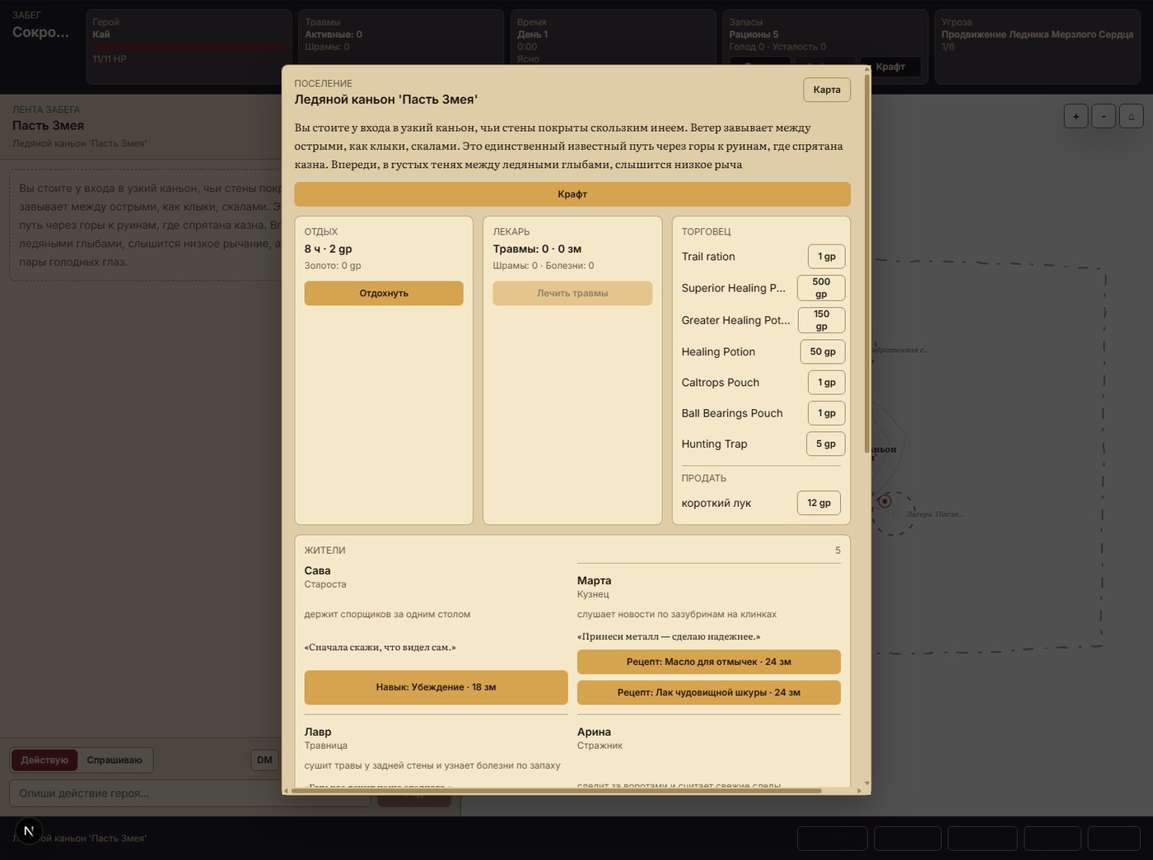This screenshot has width=1153, height=860.
Task: Click the Активные: 0 injuries text in top bar
Action: pos(334,35)
